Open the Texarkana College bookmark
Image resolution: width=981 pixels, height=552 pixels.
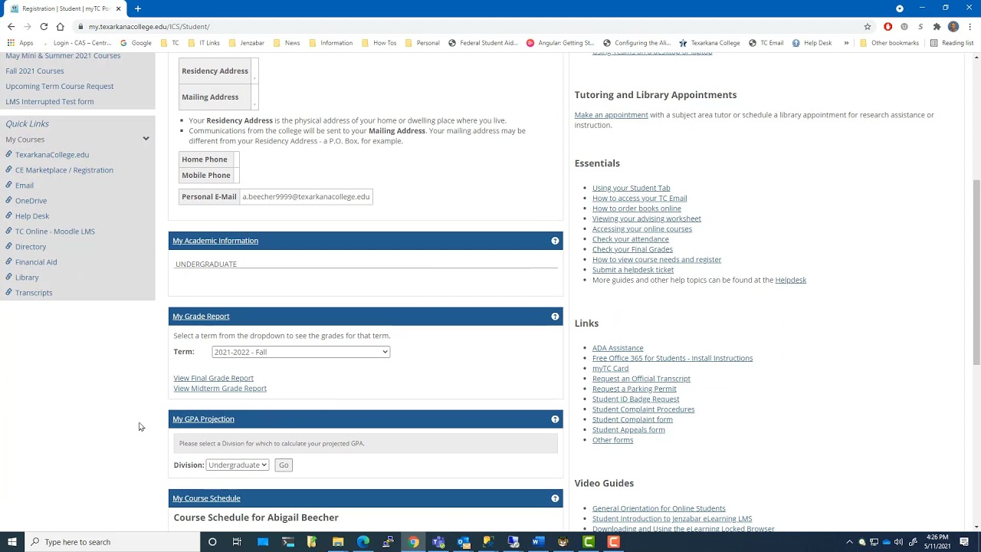pyautogui.click(x=710, y=43)
